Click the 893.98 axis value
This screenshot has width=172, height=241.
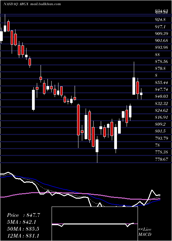click(161, 48)
